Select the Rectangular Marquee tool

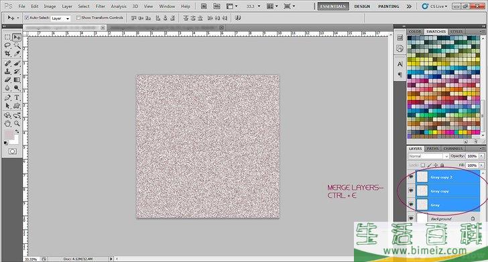pyautogui.click(x=7, y=38)
